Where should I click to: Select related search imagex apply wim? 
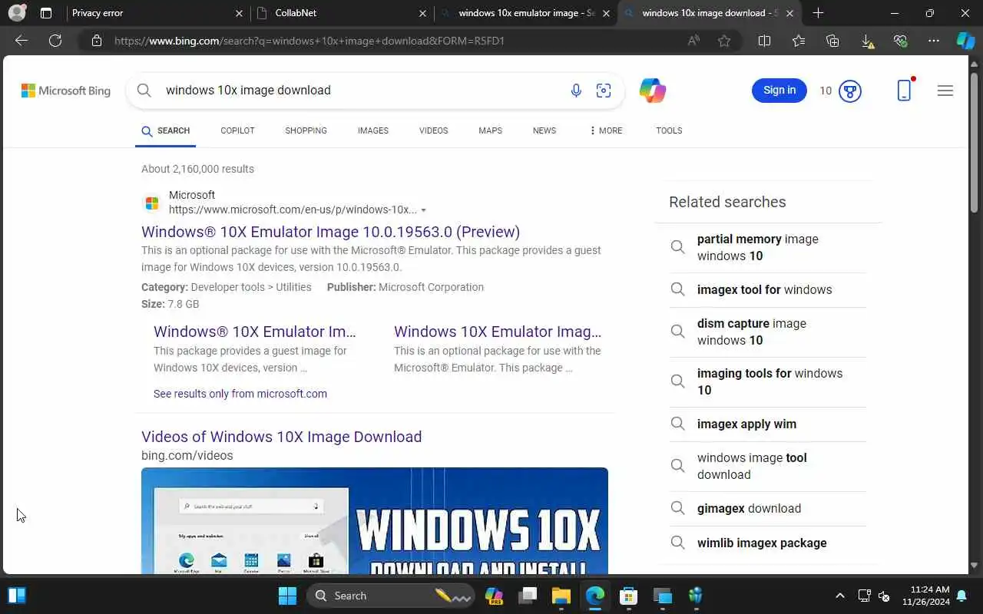point(768,424)
